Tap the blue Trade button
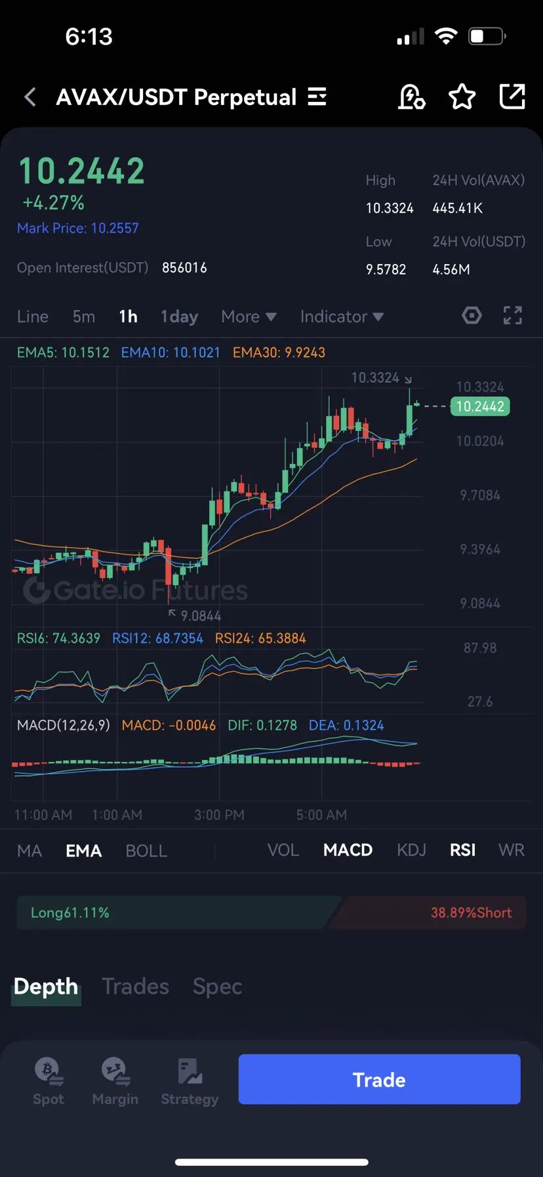This screenshot has height=1177, width=543. point(379,1079)
